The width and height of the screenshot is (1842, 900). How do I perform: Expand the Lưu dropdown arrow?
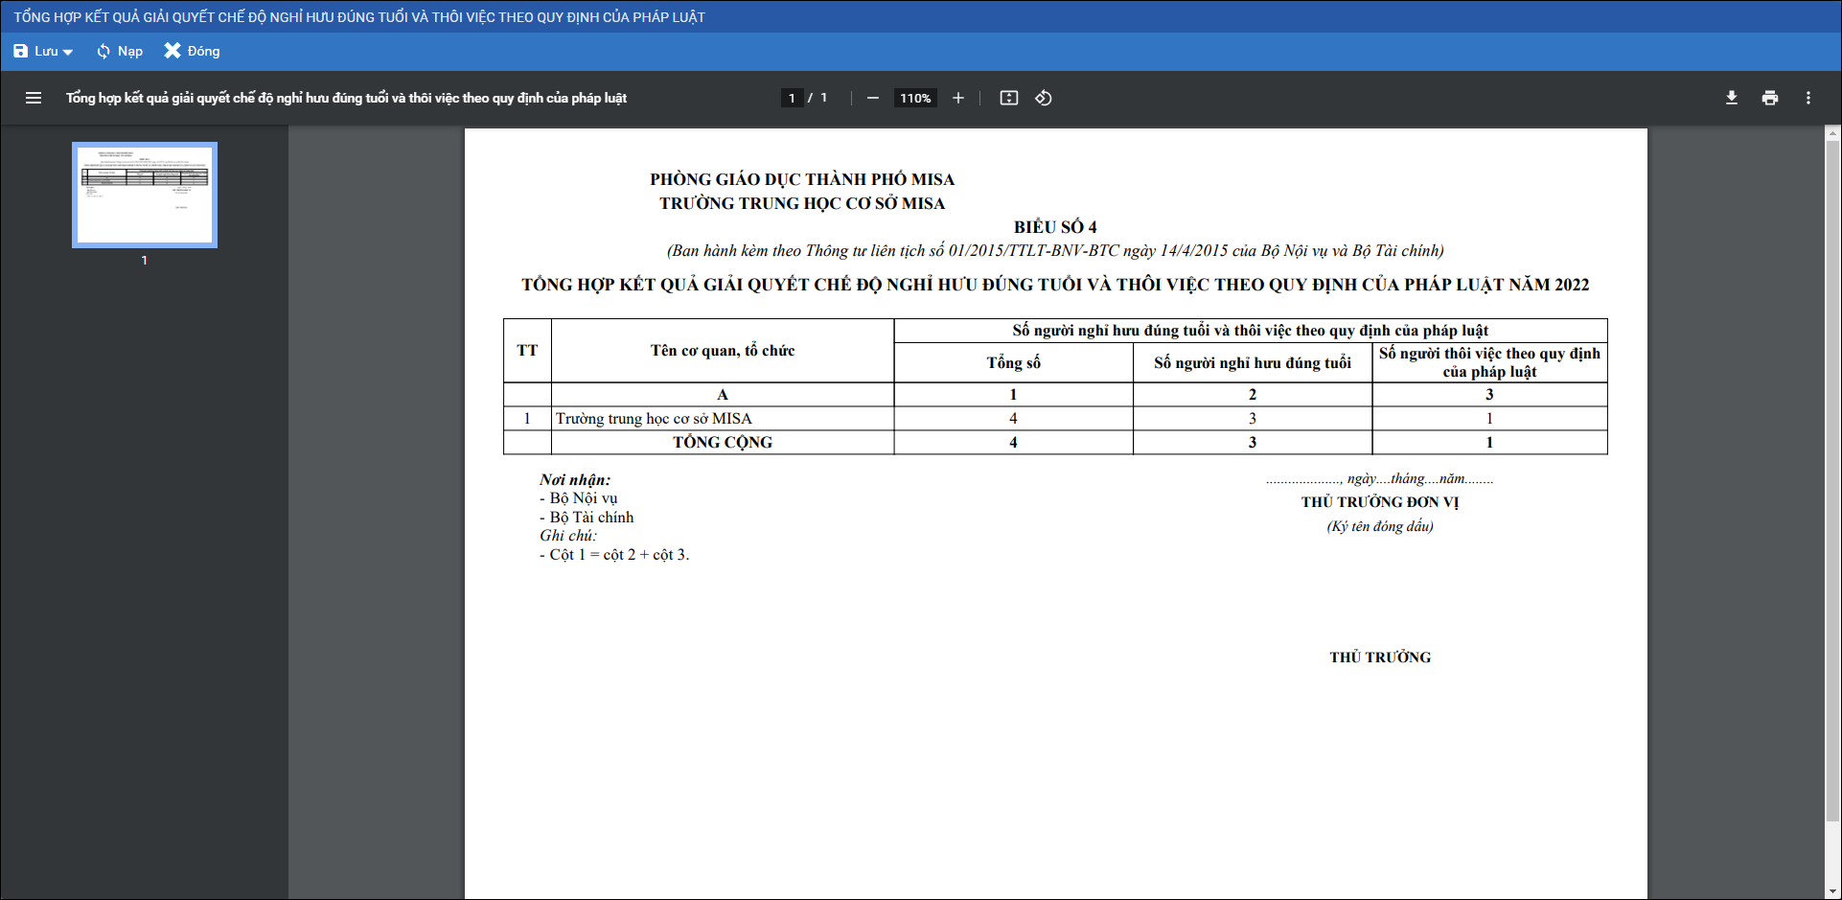point(68,52)
